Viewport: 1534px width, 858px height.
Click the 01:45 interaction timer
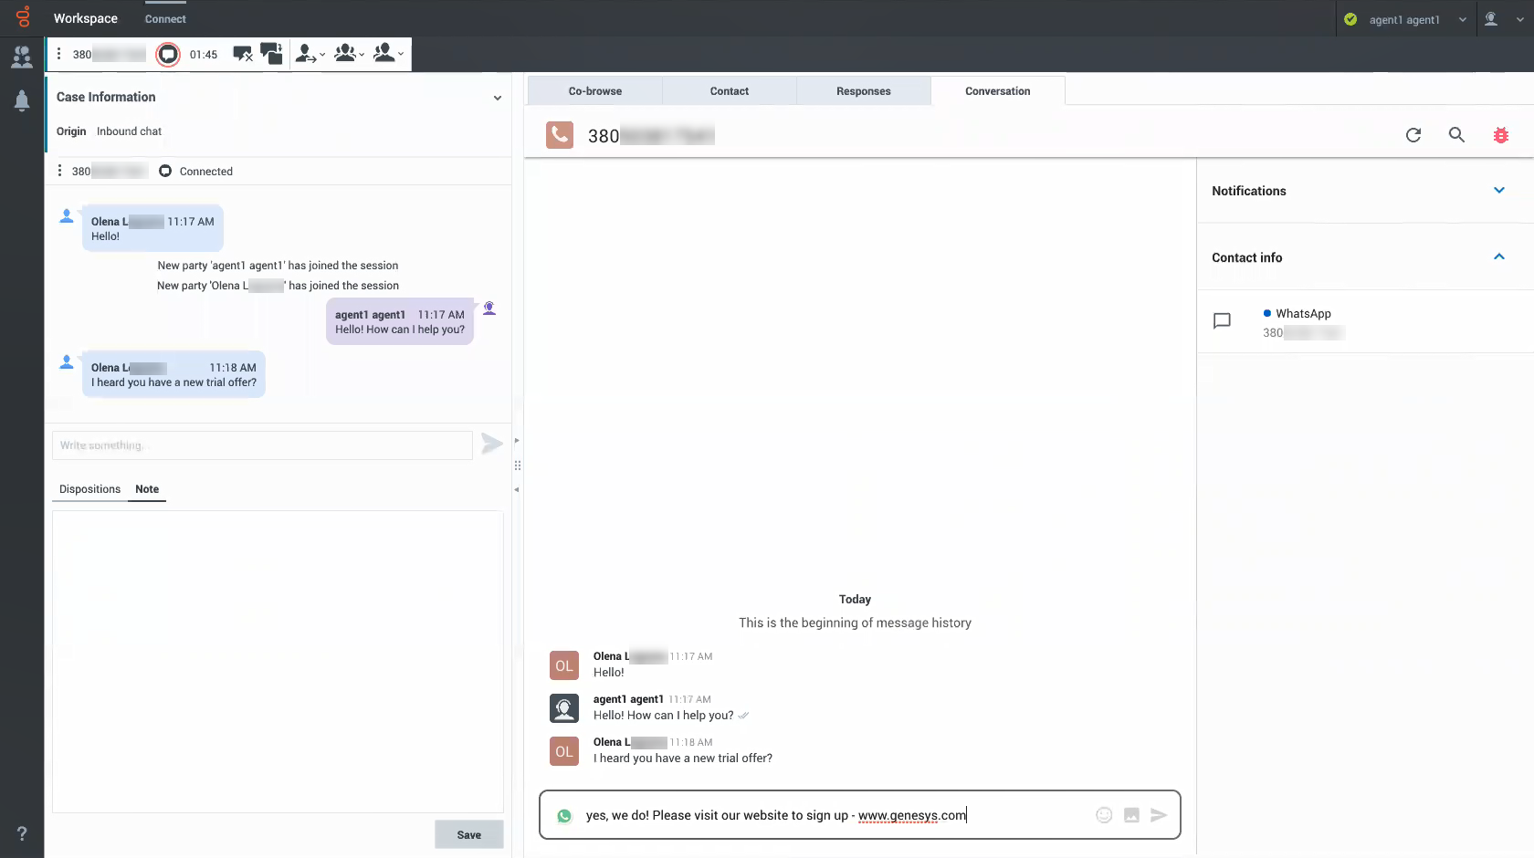pyautogui.click(x=204, y=55)
